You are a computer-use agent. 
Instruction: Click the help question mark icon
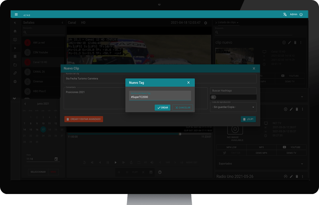(x=160, y=172)
